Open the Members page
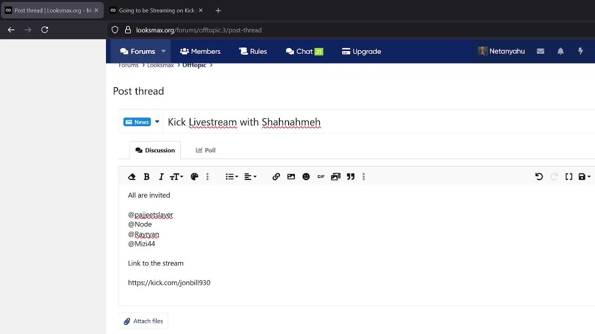 (x=200, y=51)
